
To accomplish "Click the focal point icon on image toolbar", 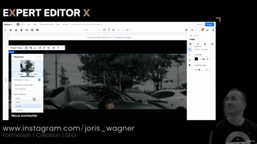I will pyautogui.click(x=35, y=48).
